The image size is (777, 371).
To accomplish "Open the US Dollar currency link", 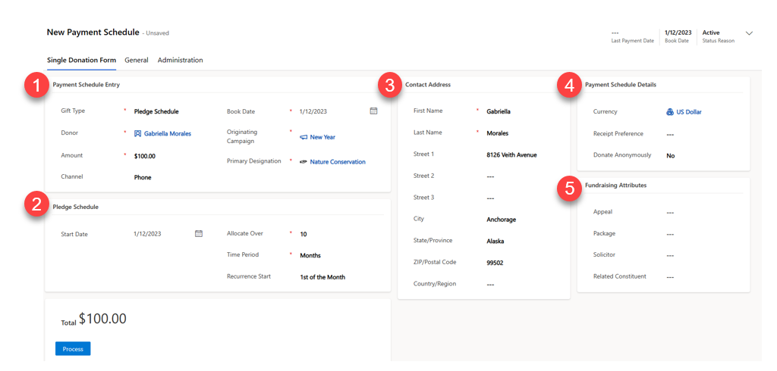I will [x=689, y=112].
